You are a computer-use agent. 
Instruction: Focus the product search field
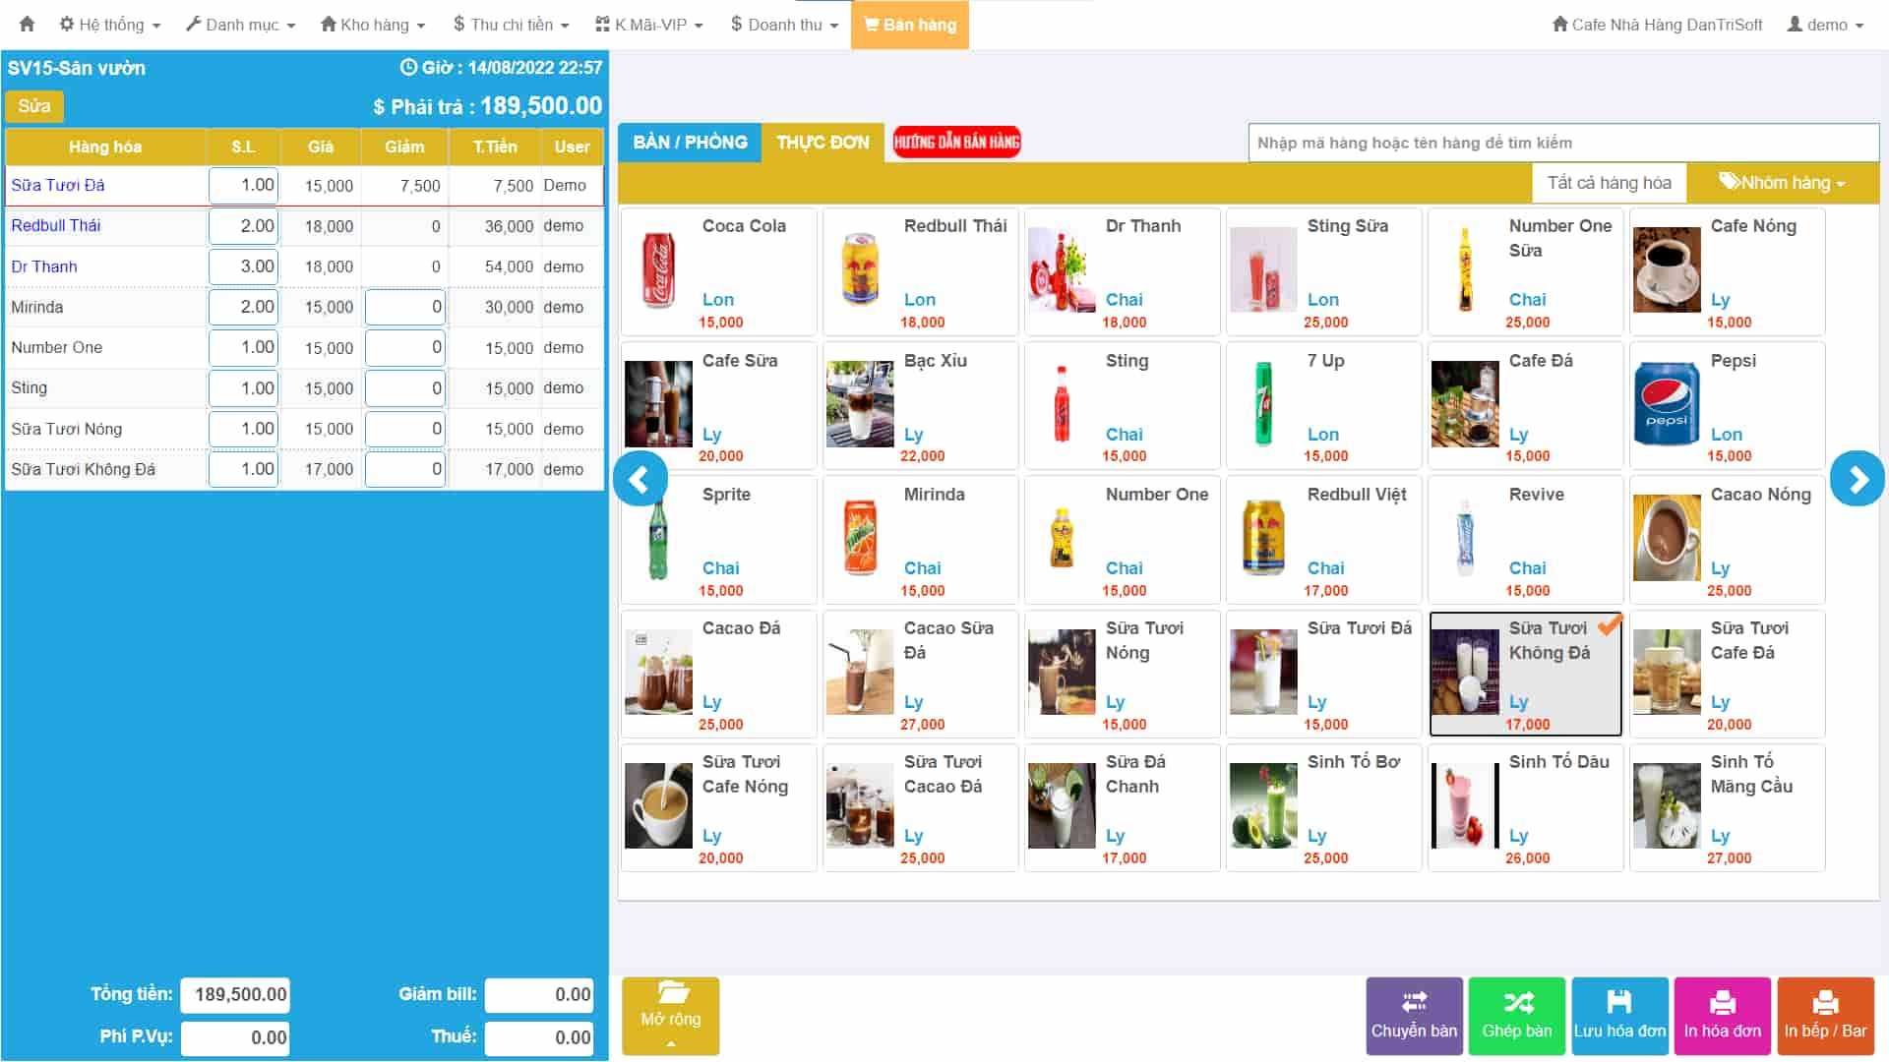1563,143
